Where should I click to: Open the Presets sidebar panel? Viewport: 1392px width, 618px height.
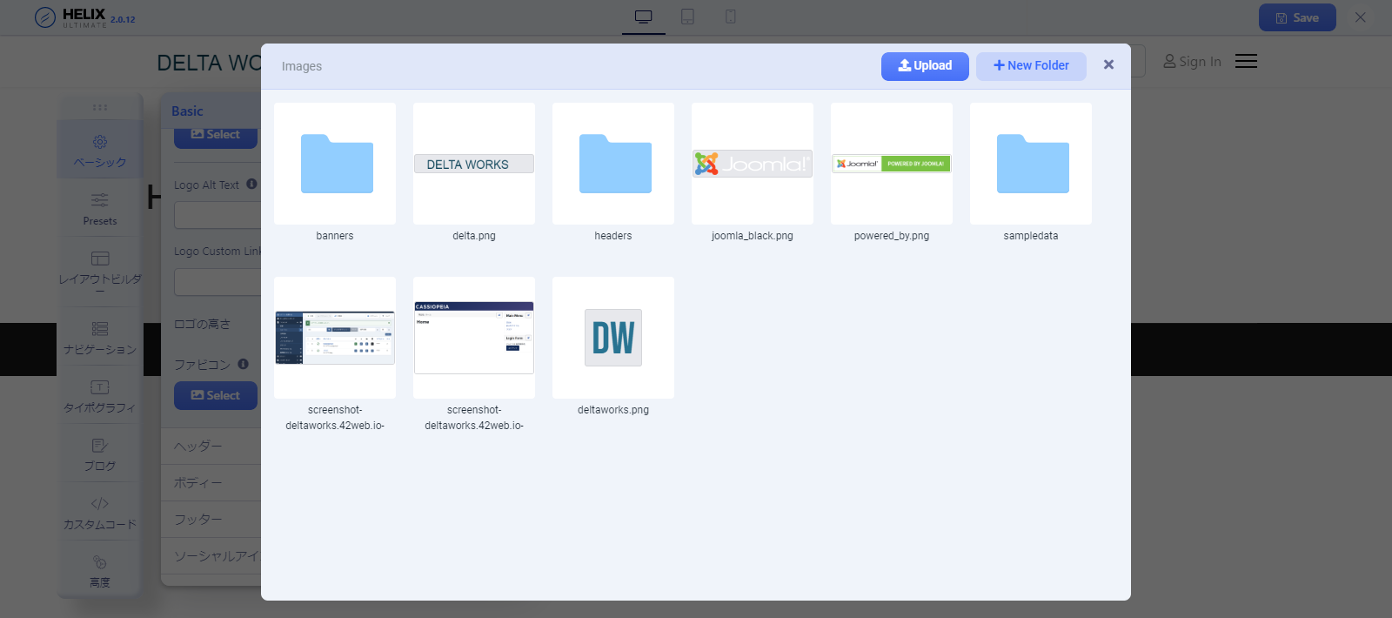[100, 209]
